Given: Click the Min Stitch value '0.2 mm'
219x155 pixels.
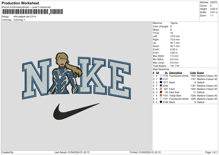Looking at the screenshot, I should coord(174,59).
